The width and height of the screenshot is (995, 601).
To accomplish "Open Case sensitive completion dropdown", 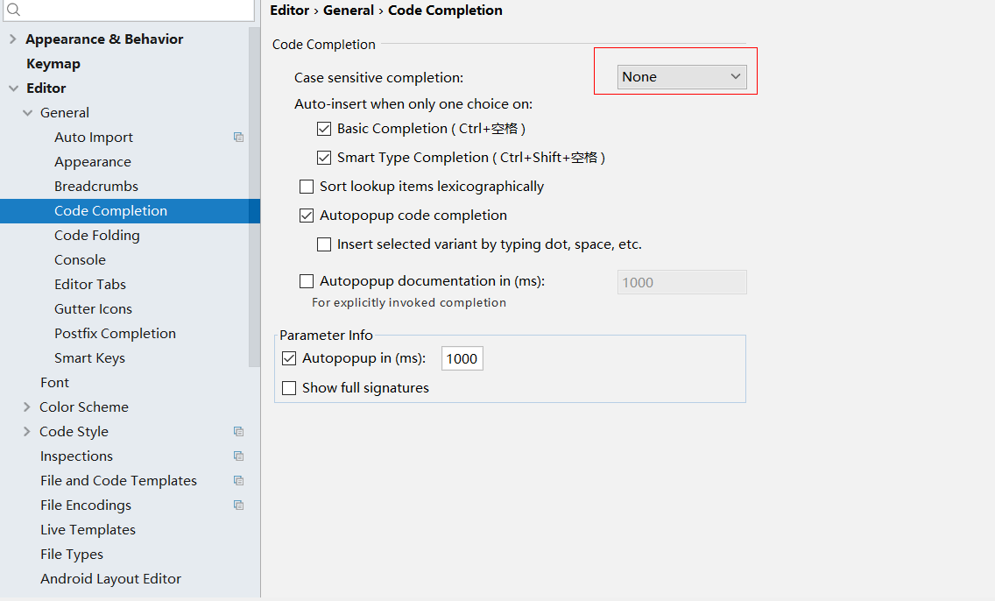I will tap(681, 77).
